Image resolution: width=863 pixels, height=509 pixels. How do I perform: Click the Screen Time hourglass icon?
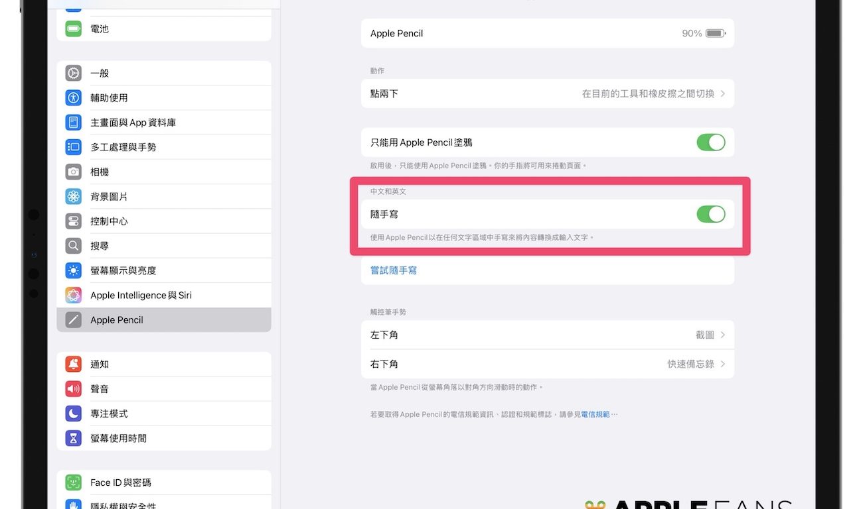pyautogui.click(x=74, y=438)
